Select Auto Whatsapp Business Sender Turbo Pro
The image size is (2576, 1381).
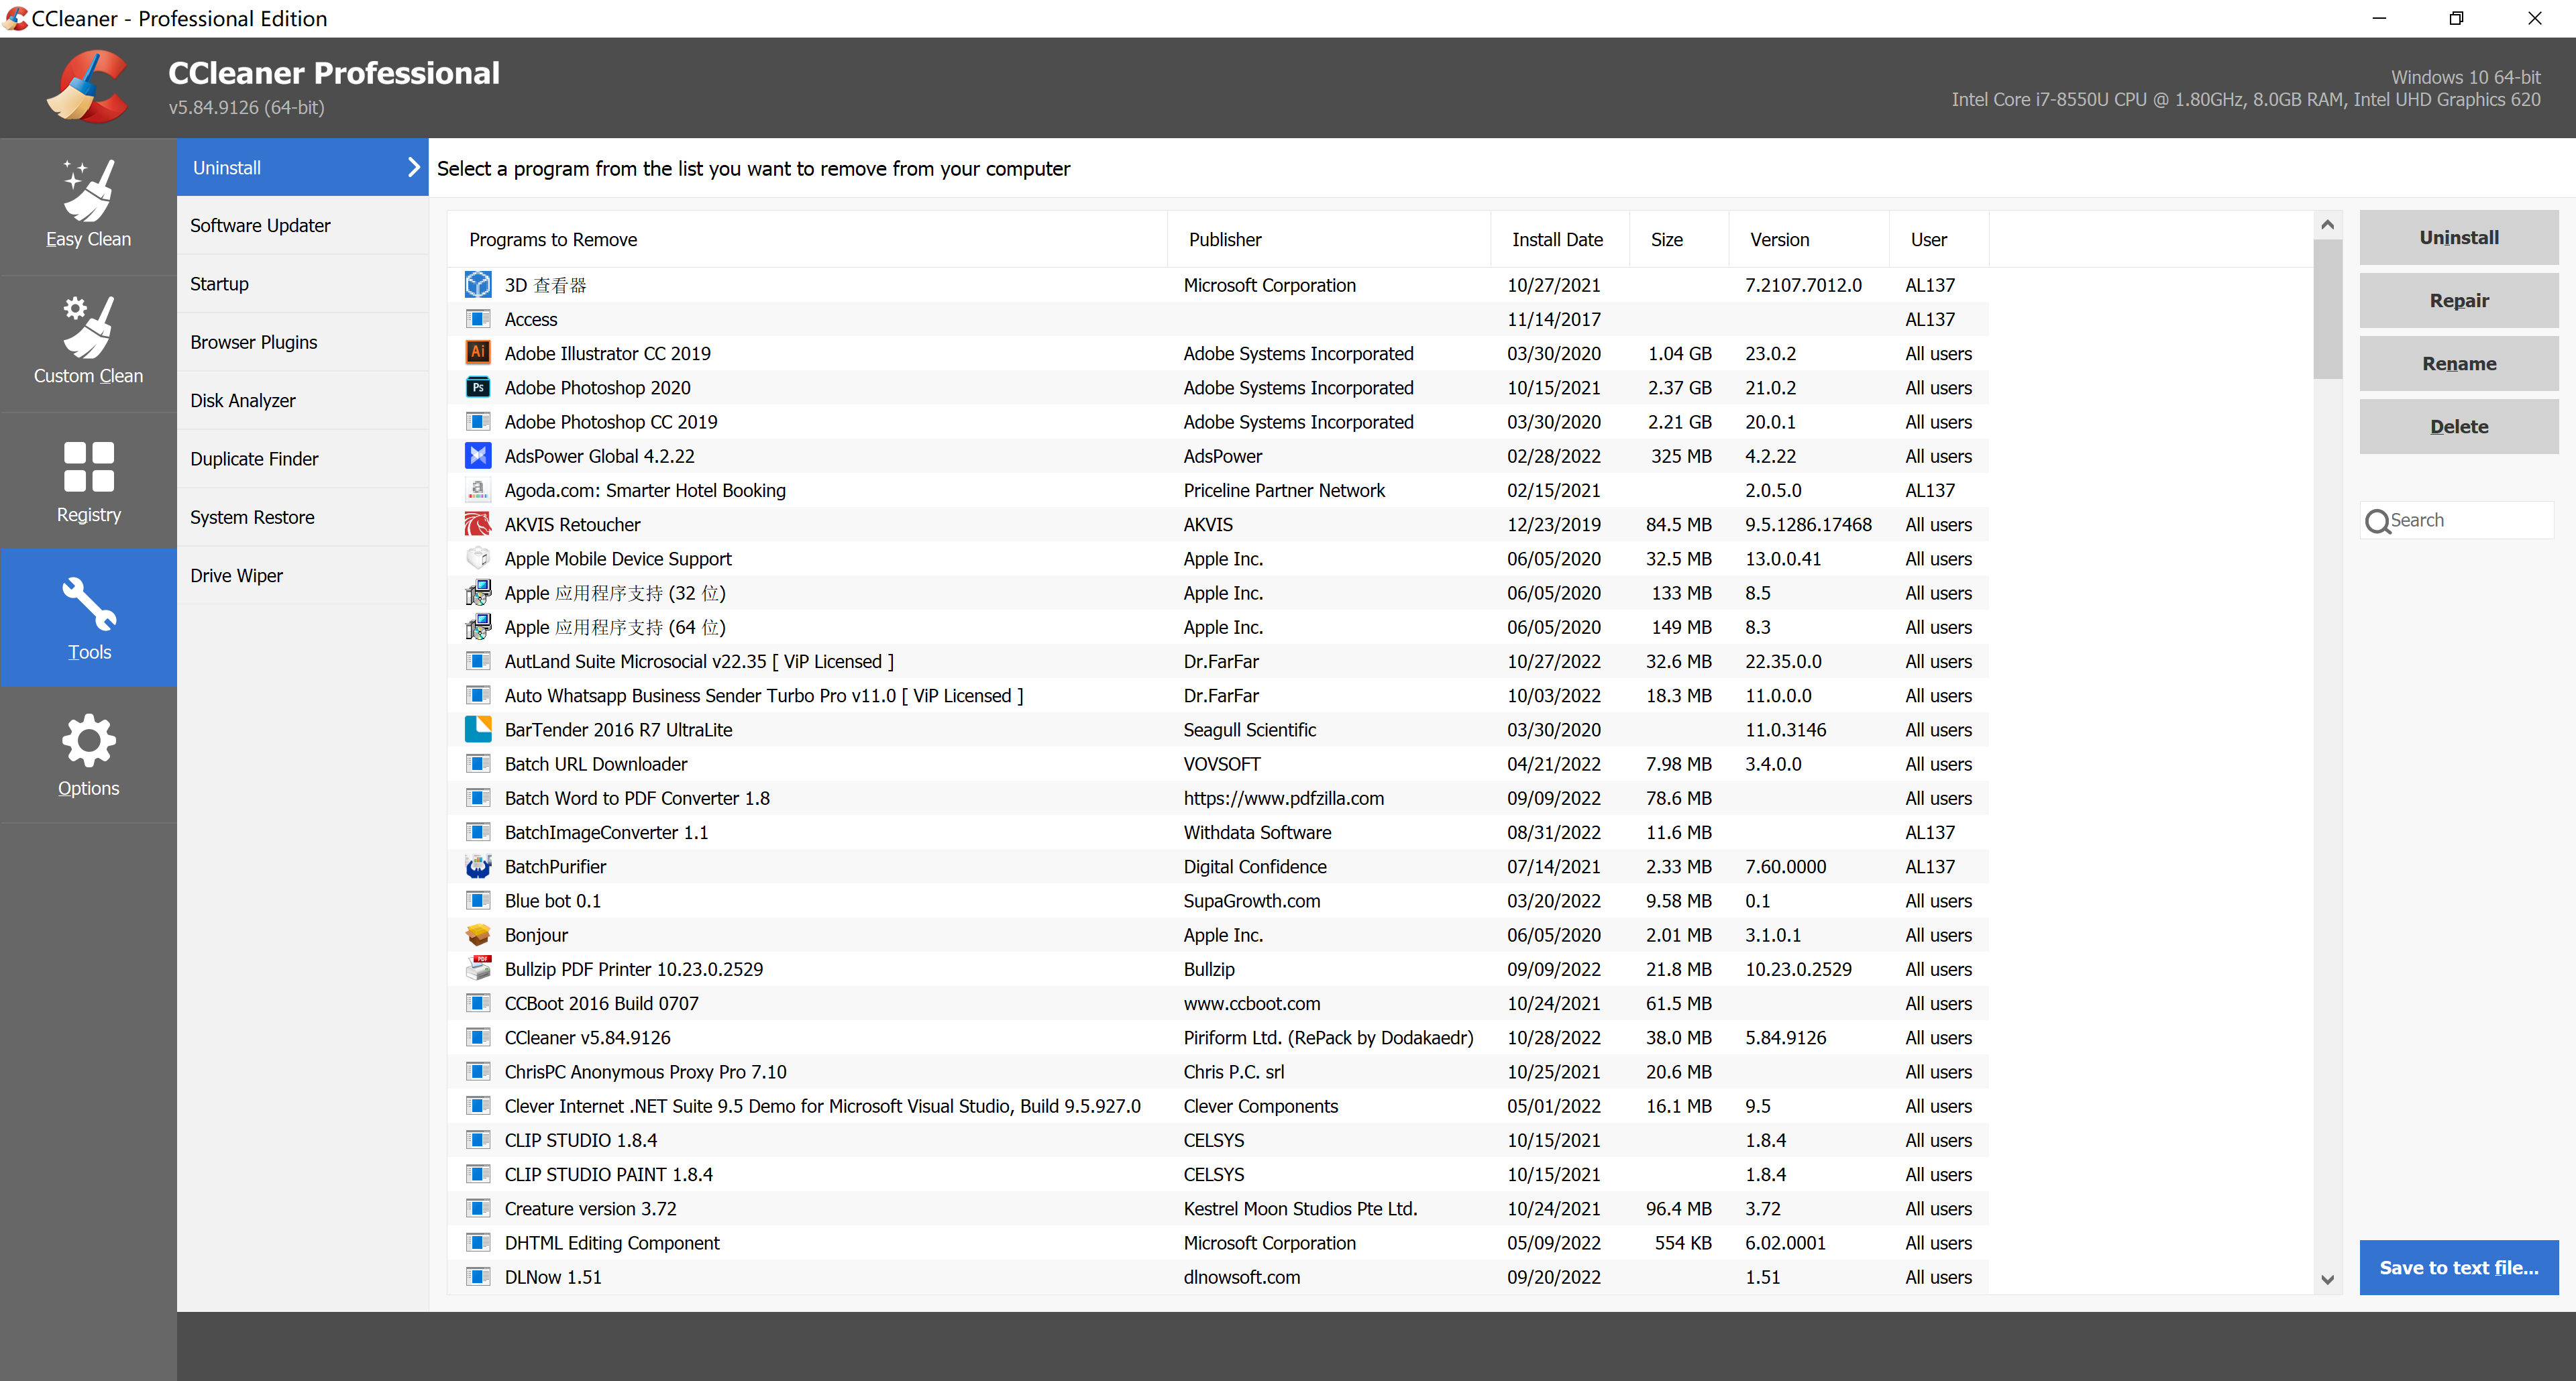pyautogui.click(x=1218, y=695)
